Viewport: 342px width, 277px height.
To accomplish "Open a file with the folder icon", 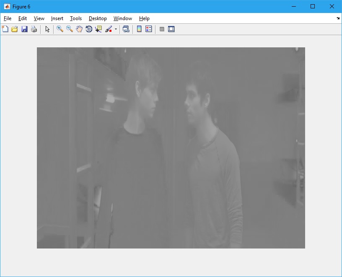I will click(15, 29).
